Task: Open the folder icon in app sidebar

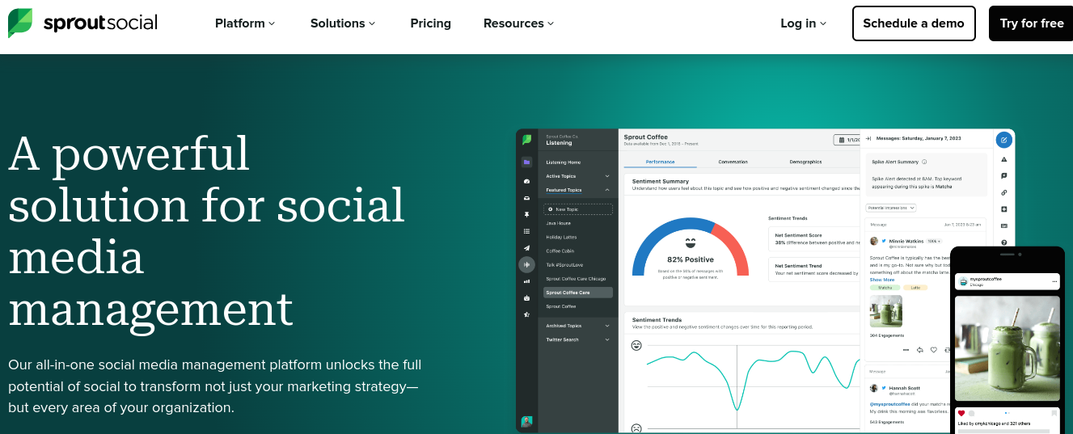Action: (526, 162)
